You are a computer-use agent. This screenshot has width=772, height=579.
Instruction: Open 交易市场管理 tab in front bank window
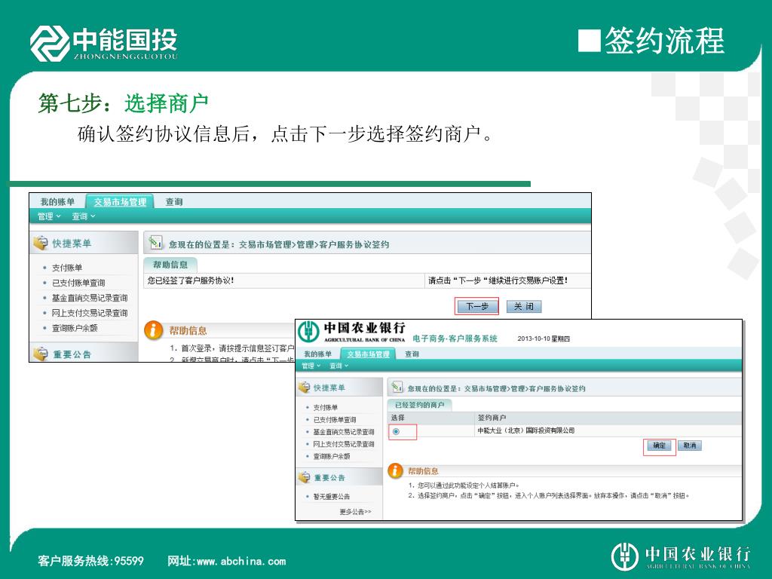(368, 354)
